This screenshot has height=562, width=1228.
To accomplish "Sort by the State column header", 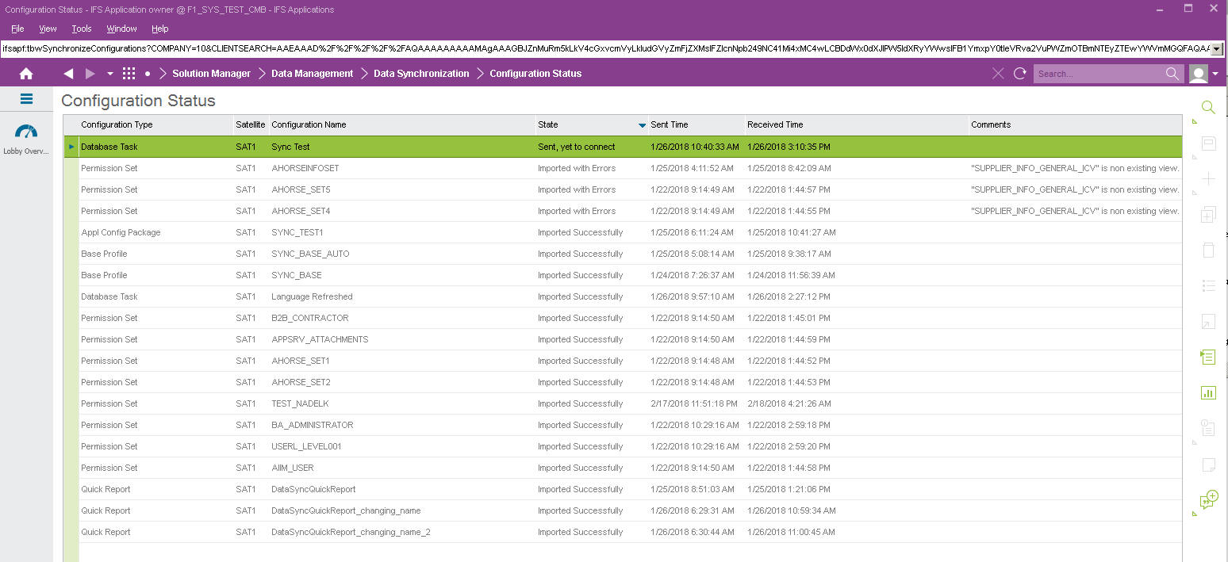I will pyautogui.click(x=548, y=124).
